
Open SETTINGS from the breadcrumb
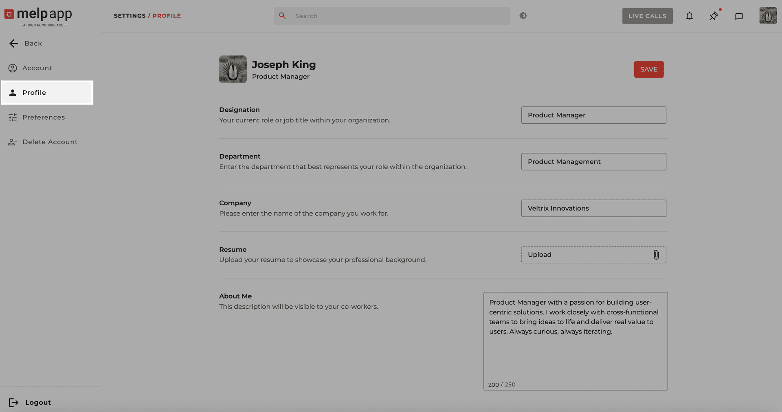130,15
